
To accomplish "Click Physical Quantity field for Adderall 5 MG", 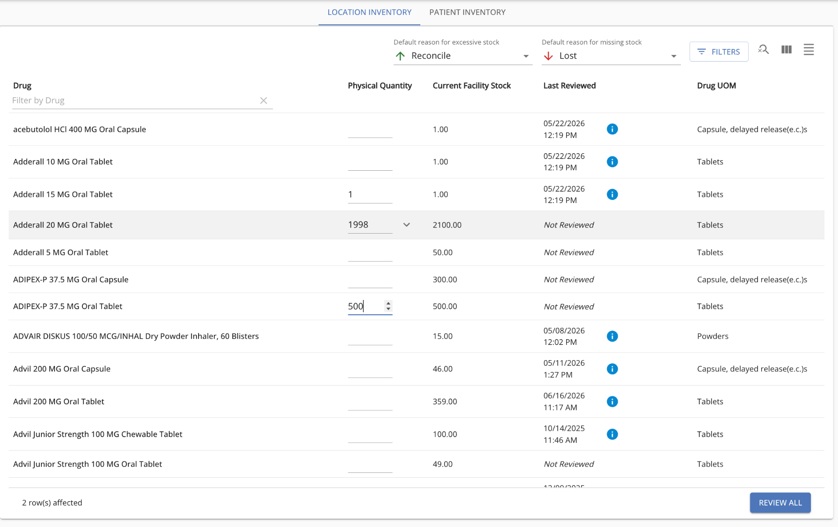I will coord(370,253).
